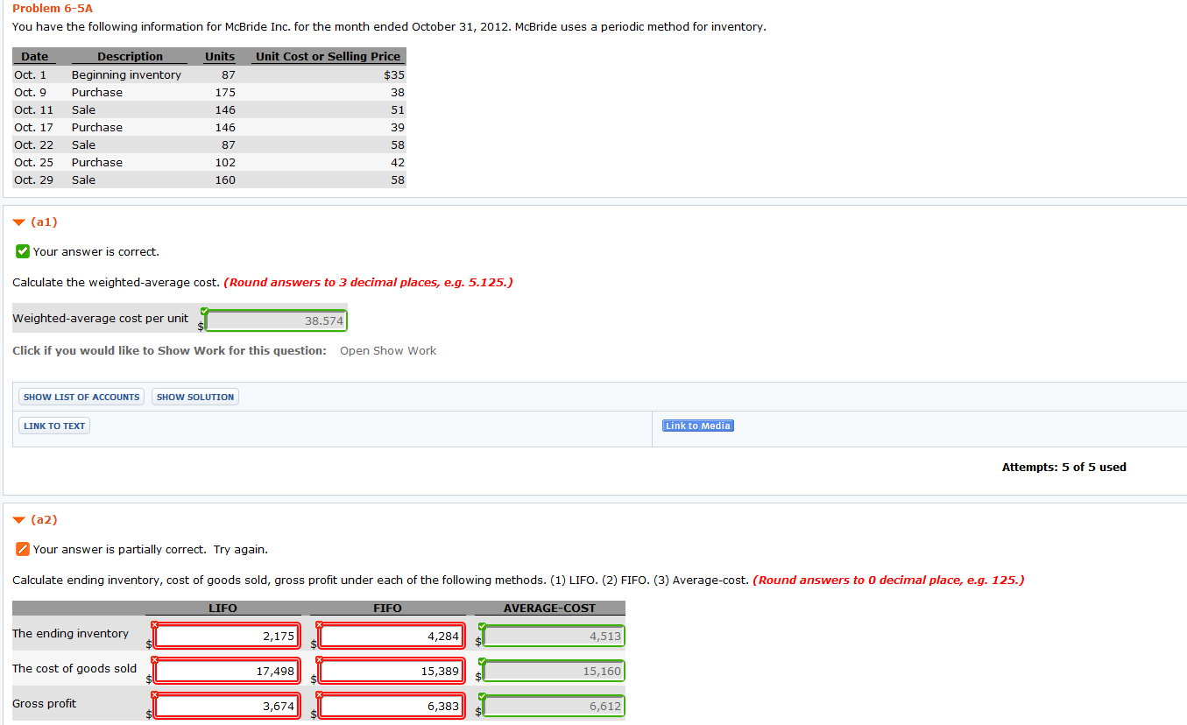Click the Description column header
The width and height of the screenshot is (1187, 725).
[130, 57]
